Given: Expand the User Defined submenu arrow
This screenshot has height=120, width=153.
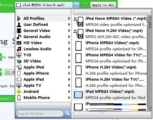Looking at the screenshot, I should click(69, 25).
